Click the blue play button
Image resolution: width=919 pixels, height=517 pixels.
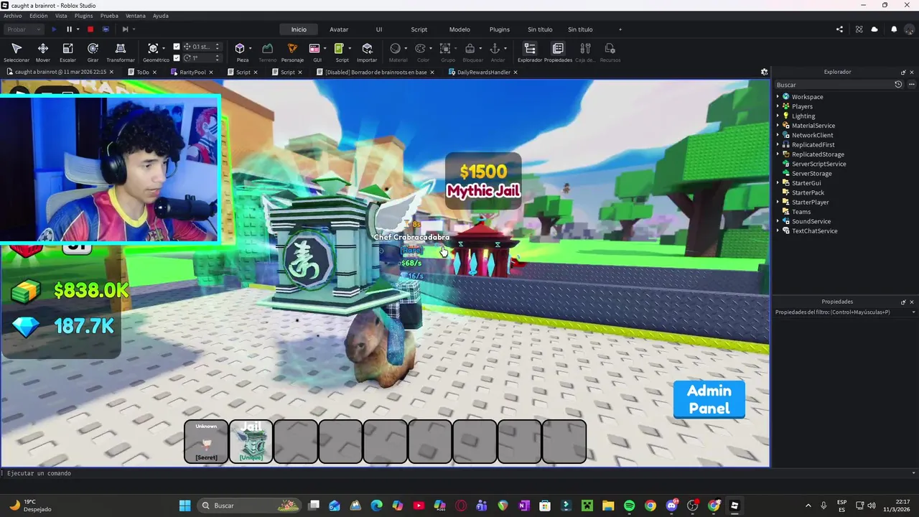[54, 29]
